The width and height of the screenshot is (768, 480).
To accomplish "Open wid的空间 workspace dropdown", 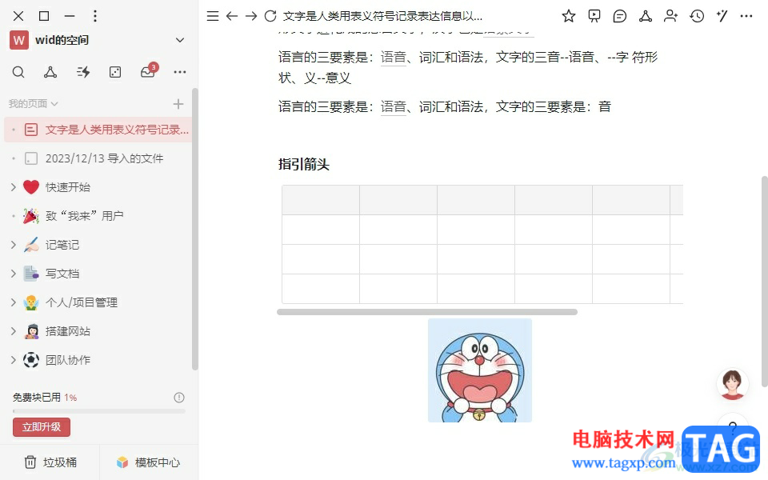I will [x=180, y=40].
